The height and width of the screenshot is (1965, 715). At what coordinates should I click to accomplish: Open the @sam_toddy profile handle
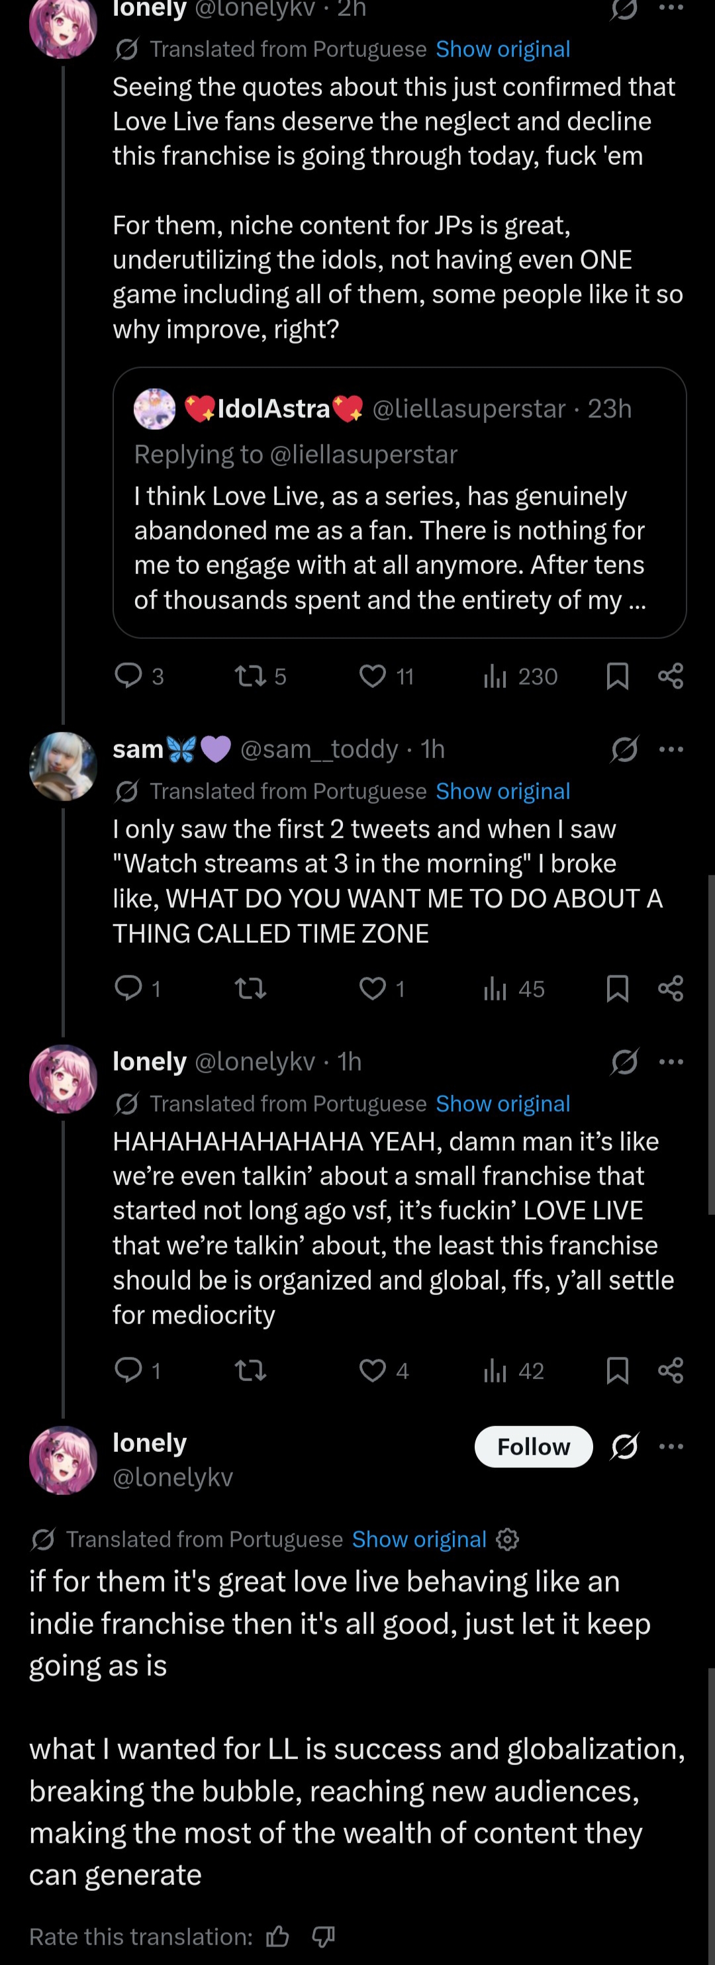click(x=319, y=749)
